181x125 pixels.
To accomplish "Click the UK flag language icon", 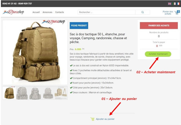I will click(x=170, y=4).
